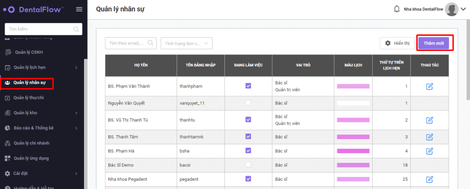This screenshot has height=189, width=470.
Task: Edit BS. Phạm Hà record
Action: (430, 150)
